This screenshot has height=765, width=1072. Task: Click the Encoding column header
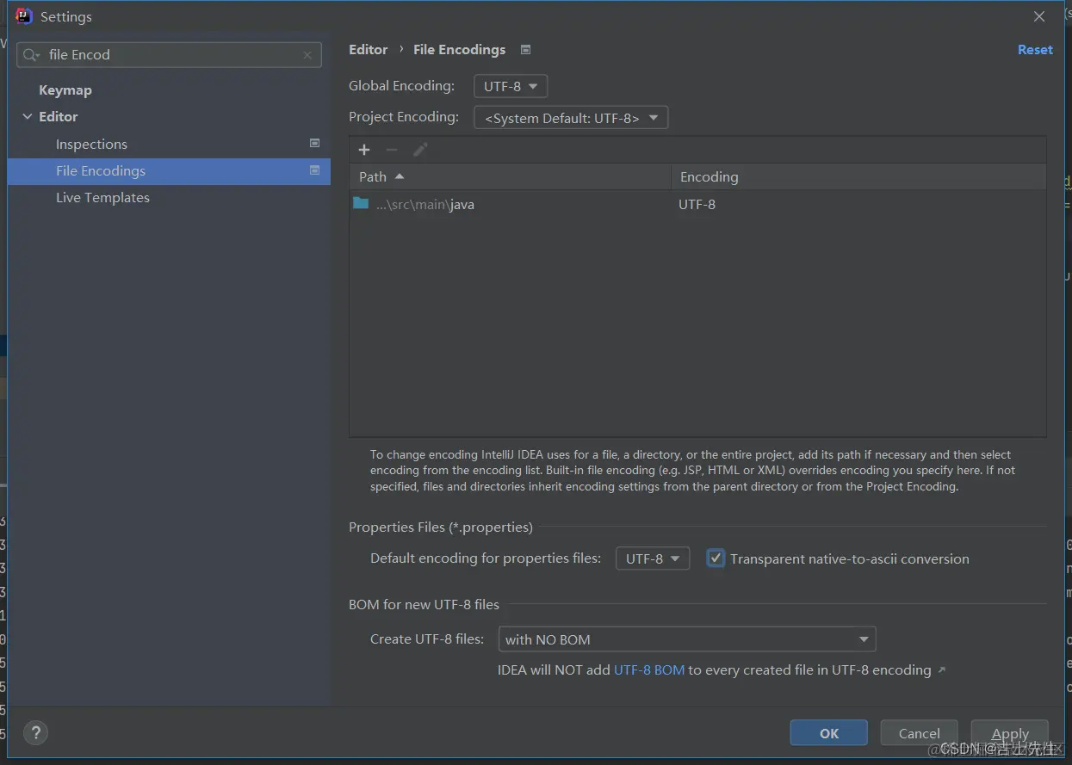click(858, 176)
